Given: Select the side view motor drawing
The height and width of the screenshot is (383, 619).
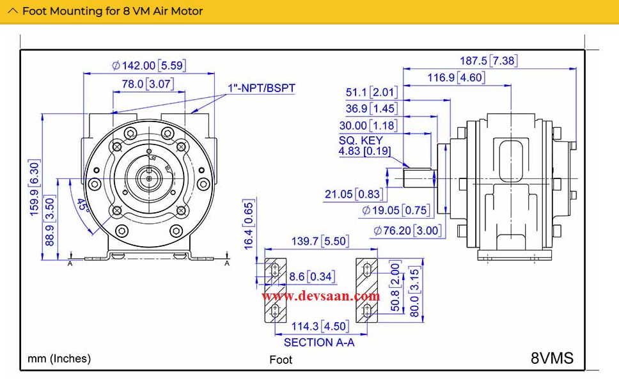Looking at the screenshot, I should click(x=512, y=185).
